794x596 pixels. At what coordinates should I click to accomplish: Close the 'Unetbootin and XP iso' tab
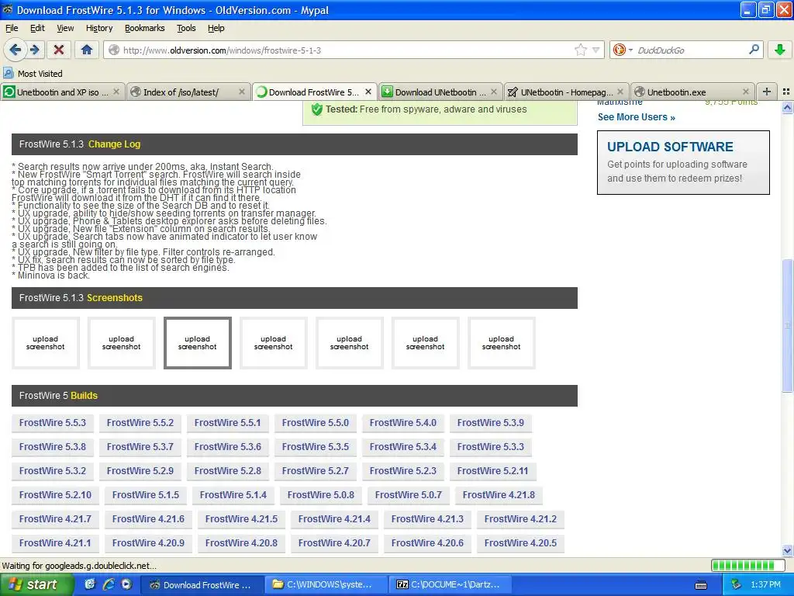click(x=116, y=92)
